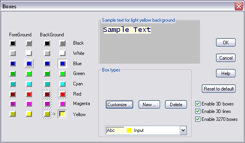
Task: Choose bright blue background swatch
Action: pyautogui.click(x=62, y=64)
